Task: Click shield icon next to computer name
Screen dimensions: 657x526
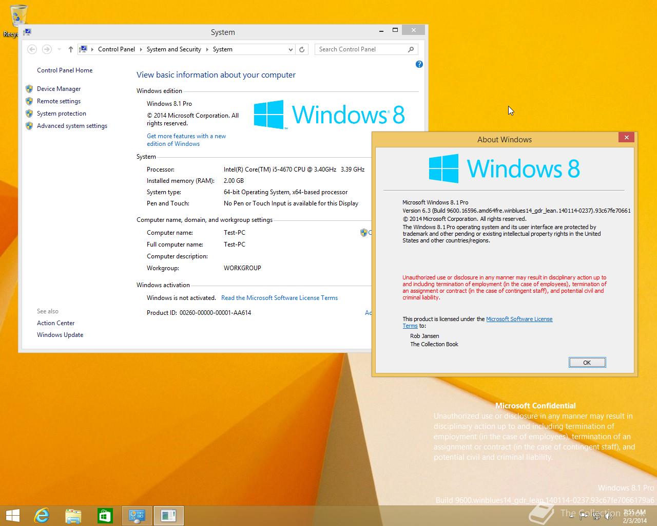Action: tap(364, 233)
